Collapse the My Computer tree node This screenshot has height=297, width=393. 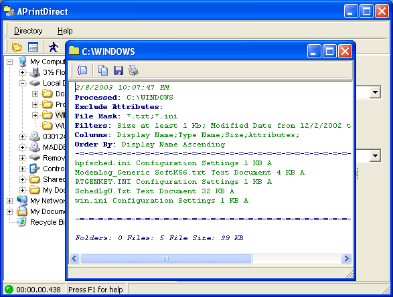click(10, 62)
